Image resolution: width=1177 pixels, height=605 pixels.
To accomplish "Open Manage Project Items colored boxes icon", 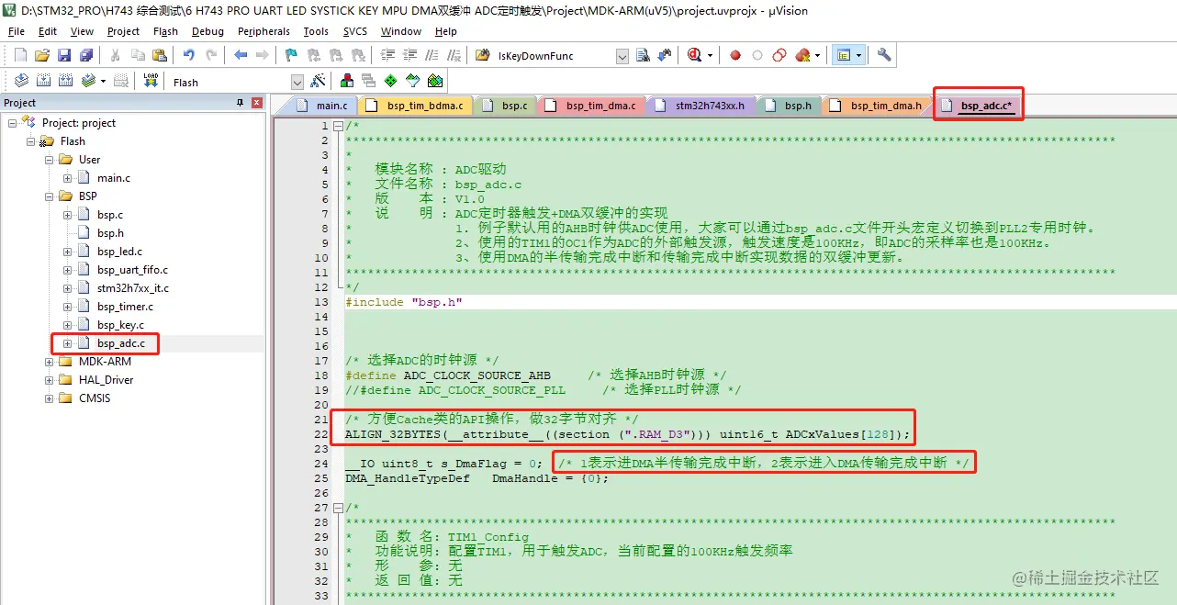I will click(347, 81).
